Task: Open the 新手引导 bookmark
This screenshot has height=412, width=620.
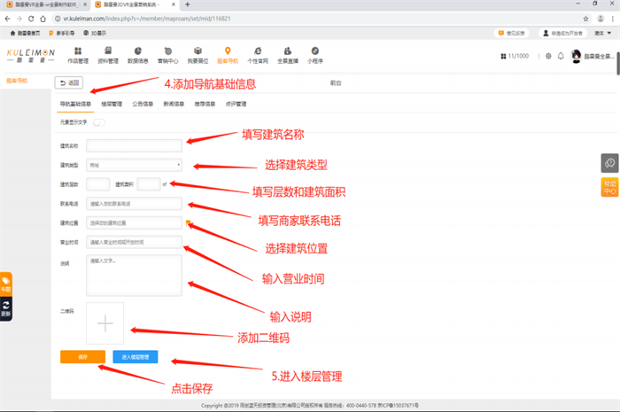Action: tap(62, 33)
